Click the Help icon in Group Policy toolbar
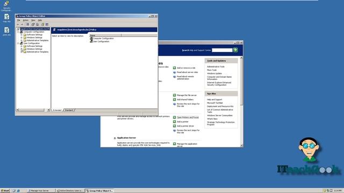This screenshot has height=193, width=344. tap(42, 25)
